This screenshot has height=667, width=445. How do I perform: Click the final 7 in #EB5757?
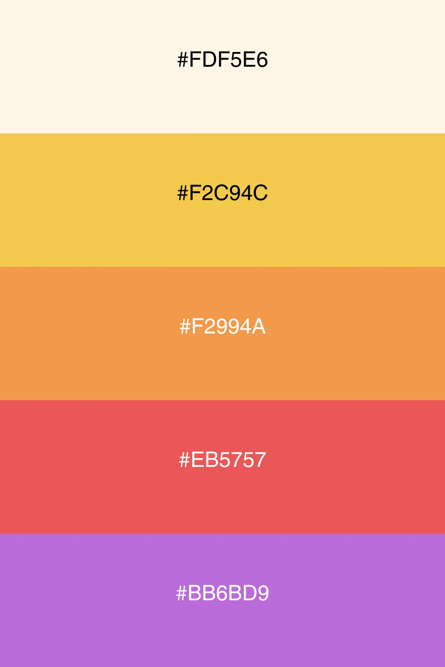point(260,460)
